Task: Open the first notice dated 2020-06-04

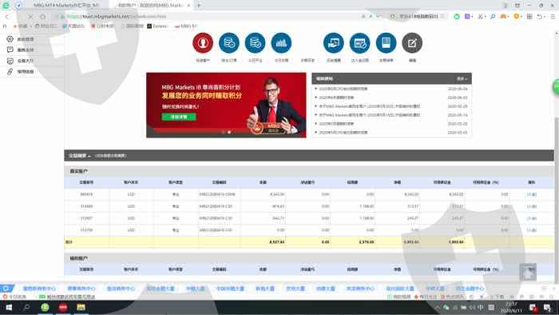Action: 343,89
